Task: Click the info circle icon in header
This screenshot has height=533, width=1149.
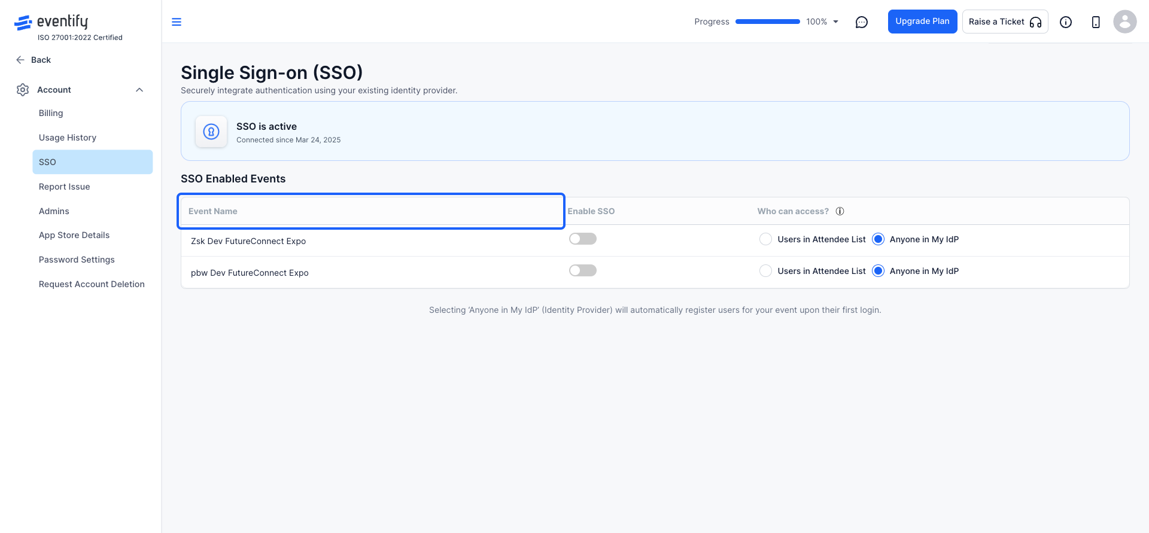Action: (x=1066, y=22)
